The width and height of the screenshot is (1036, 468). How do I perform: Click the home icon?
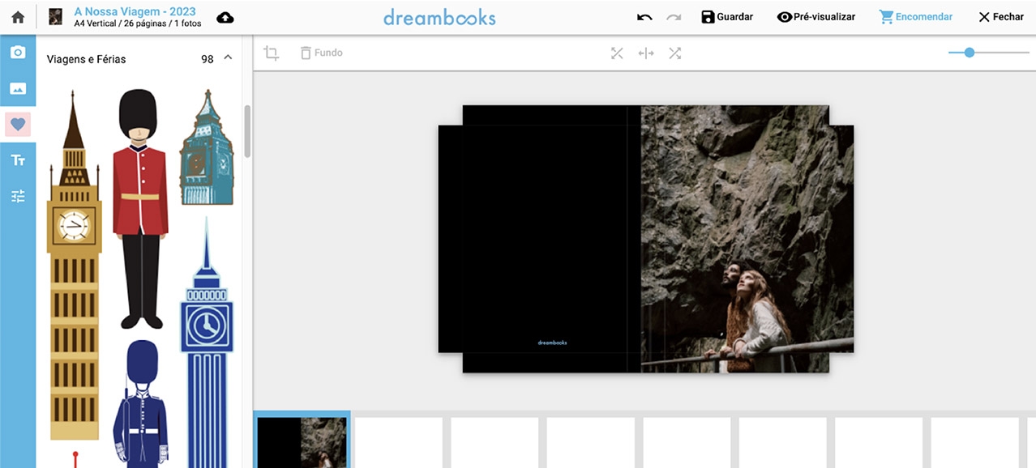(x=17, y=16)
